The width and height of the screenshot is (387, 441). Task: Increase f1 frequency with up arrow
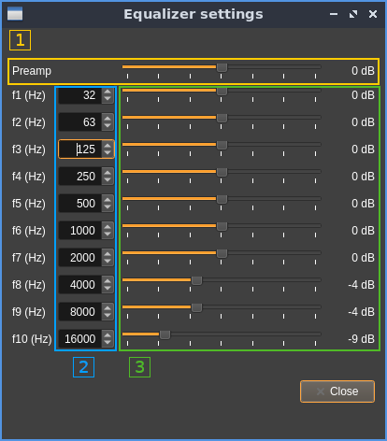[x=107, y=92]
